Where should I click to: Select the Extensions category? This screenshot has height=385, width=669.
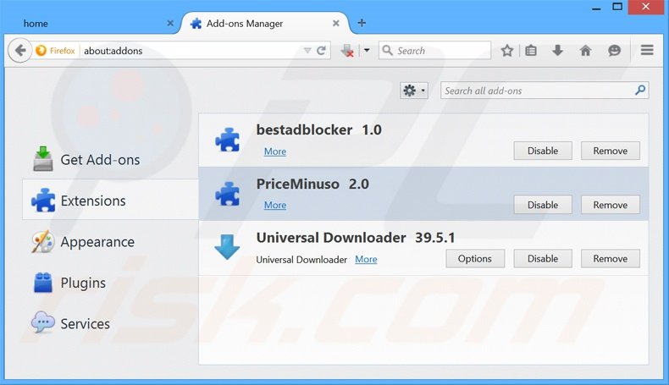tap(110, 201)
